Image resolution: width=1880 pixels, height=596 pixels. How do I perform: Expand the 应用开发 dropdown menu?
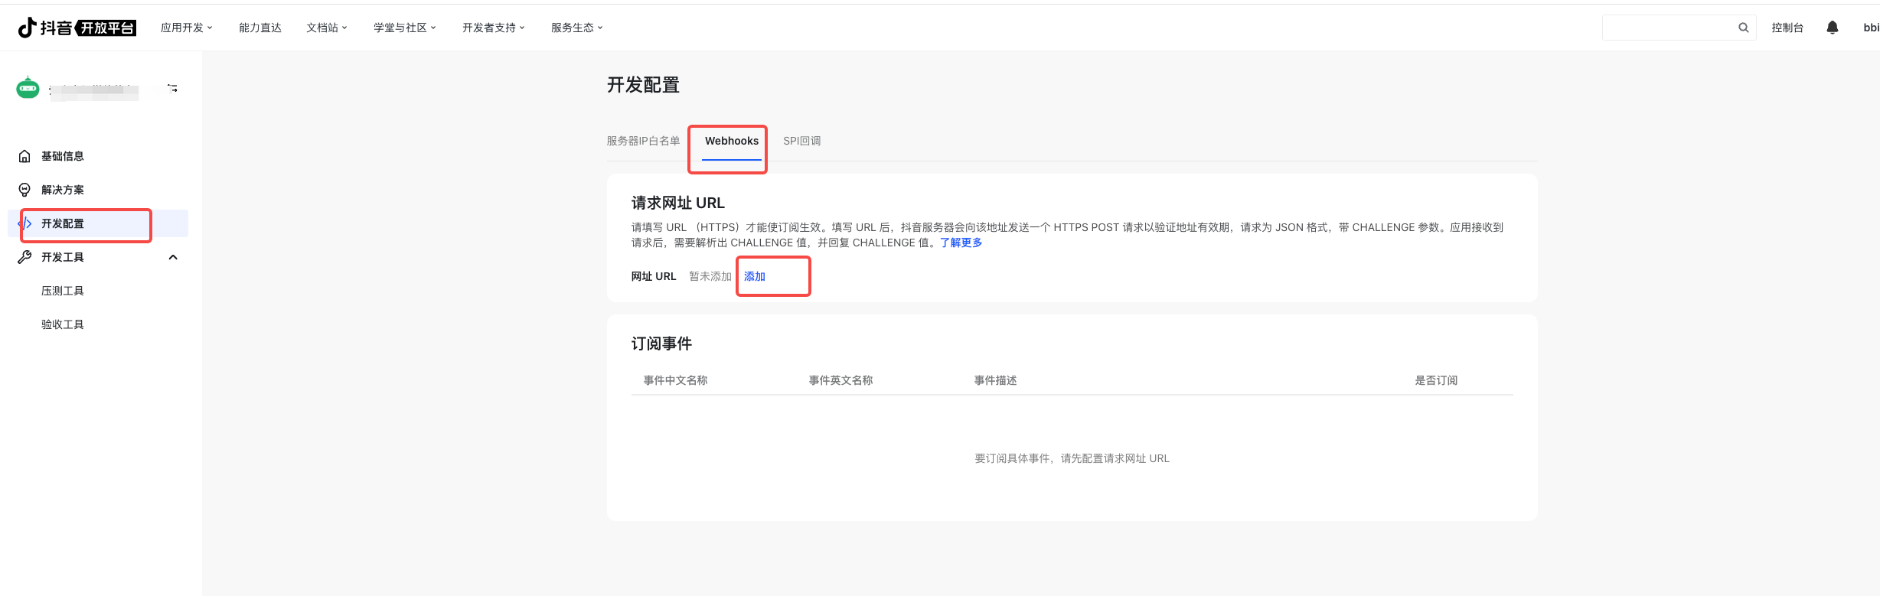pyautogui.click(x=186, y=28)
